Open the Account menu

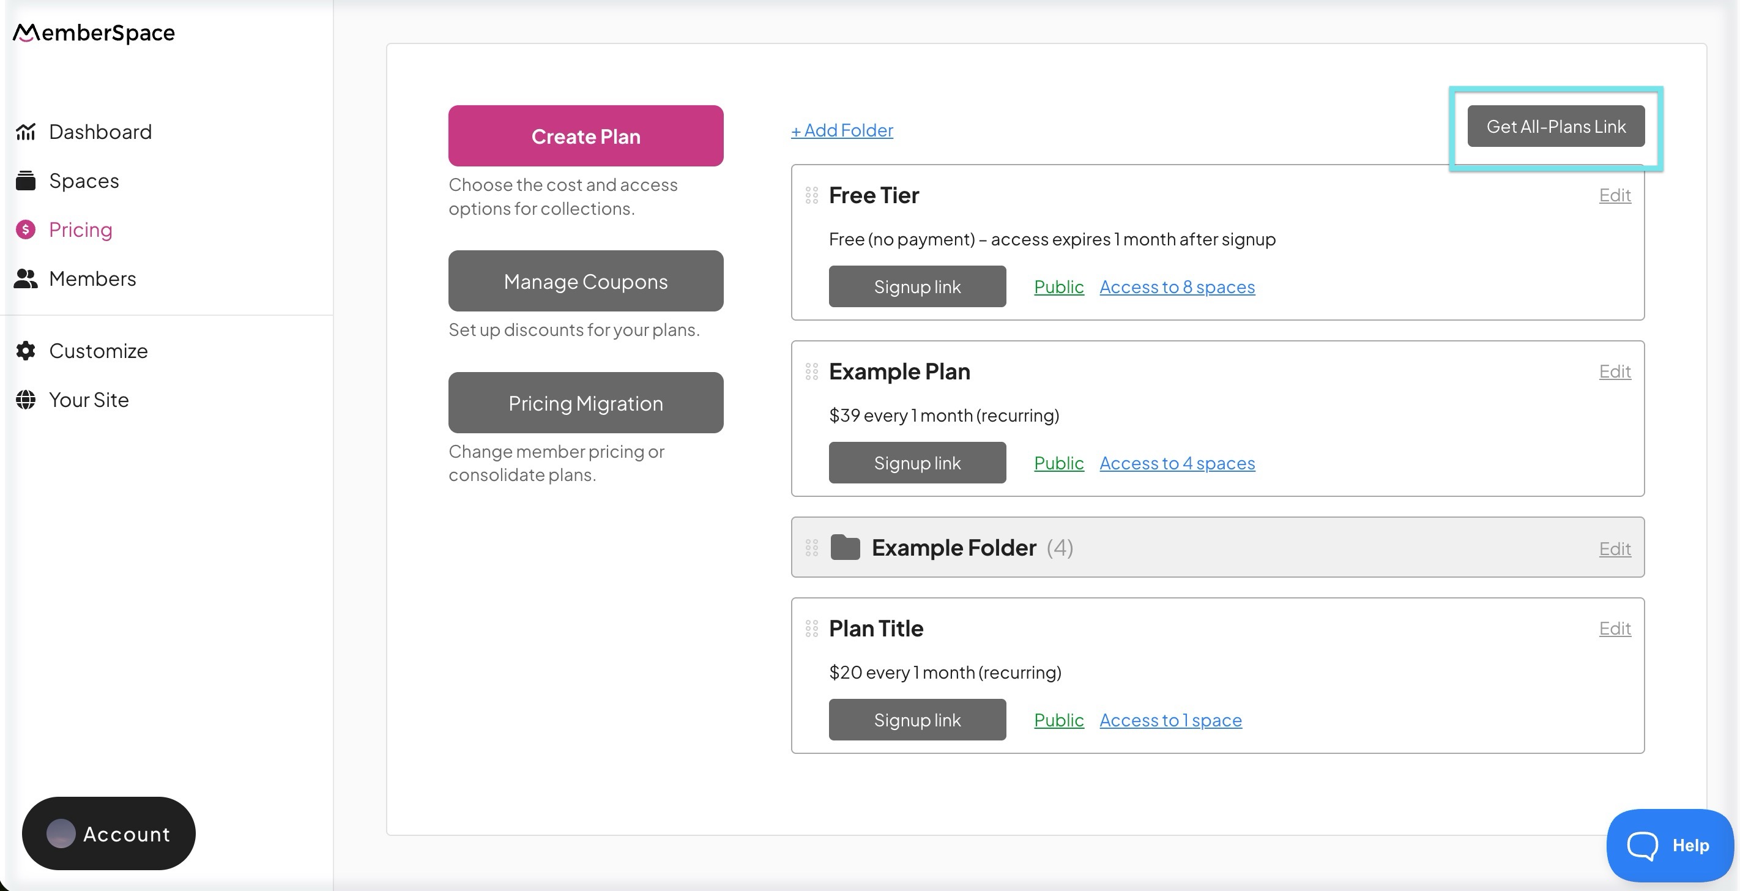tap(109, 833)
